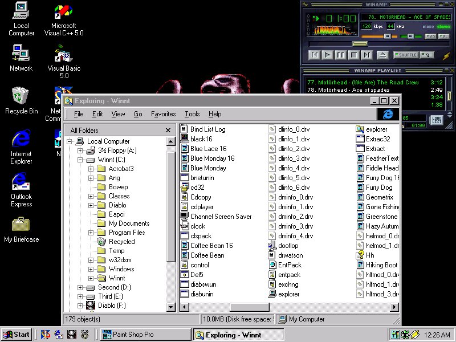Select the black16 file icon
Screen dimensions: 456x342
pyautogui.click(x=184, y=139)
